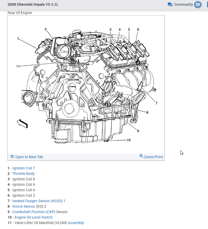Open the Heated Oxygen Sensor link
This screenshot has width=208, height=229.
click(31, 201)
